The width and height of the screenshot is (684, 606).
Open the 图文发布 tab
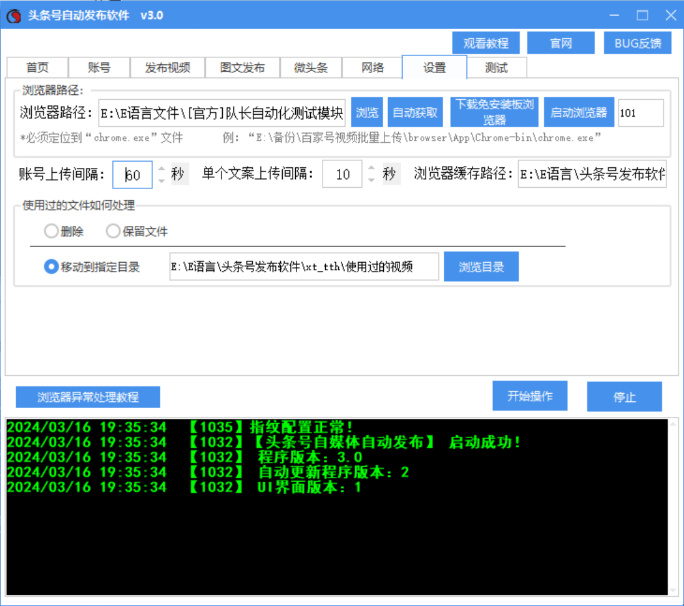tap(243, 67)
